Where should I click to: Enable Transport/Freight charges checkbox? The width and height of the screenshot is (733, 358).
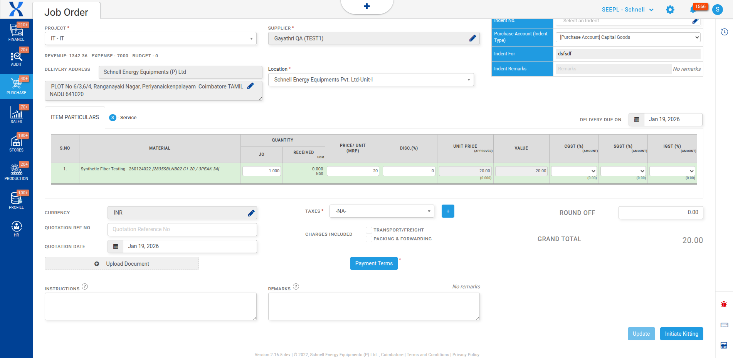click(369, 230)
